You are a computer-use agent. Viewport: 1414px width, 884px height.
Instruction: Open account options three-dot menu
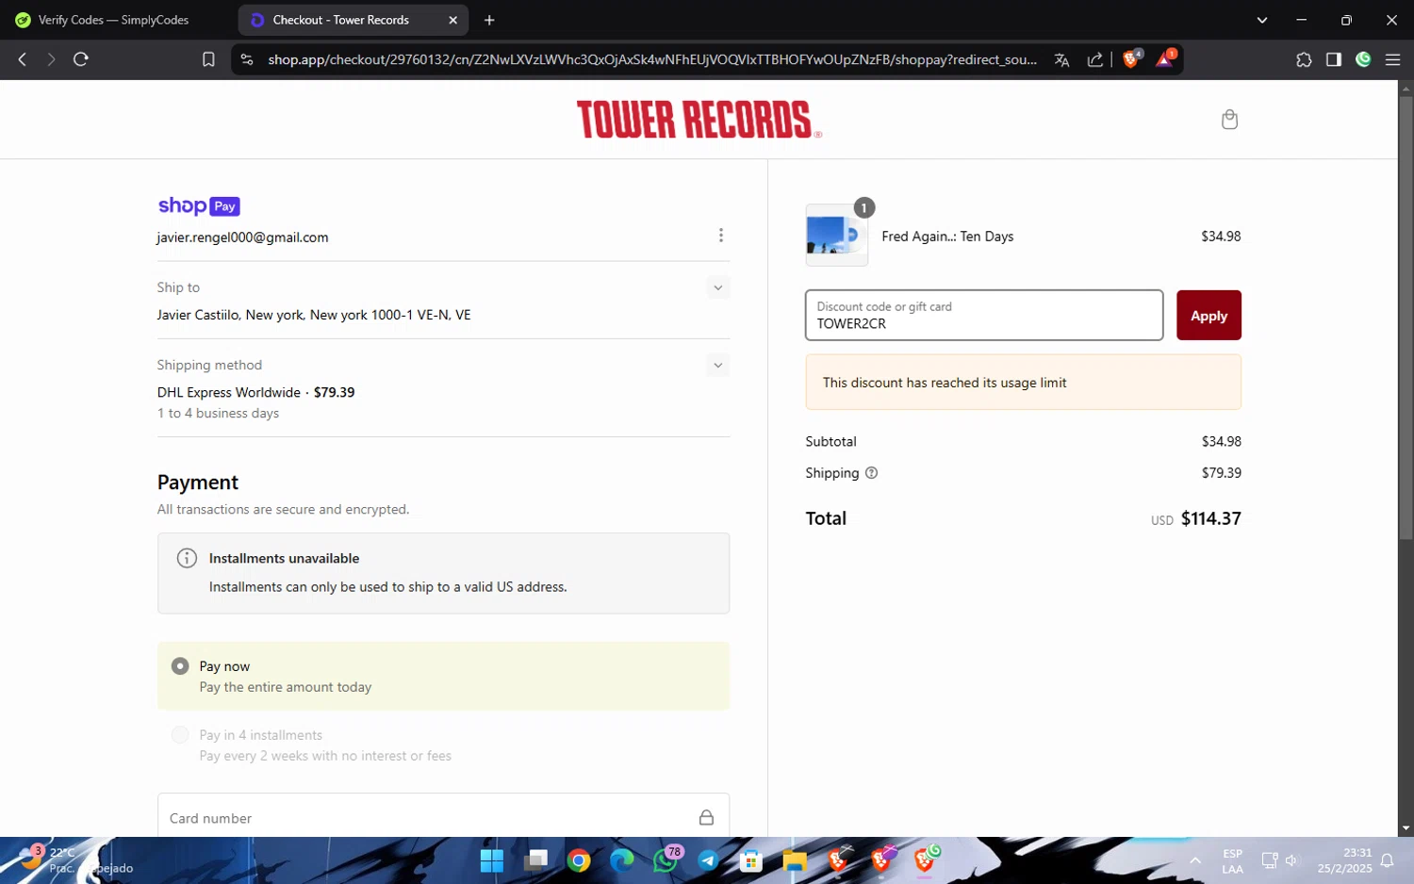pyautogui.click(x=721, y=236)
